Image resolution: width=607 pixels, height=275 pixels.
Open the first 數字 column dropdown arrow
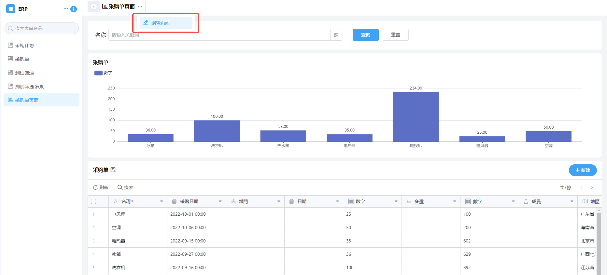click(x=396, y=201)
